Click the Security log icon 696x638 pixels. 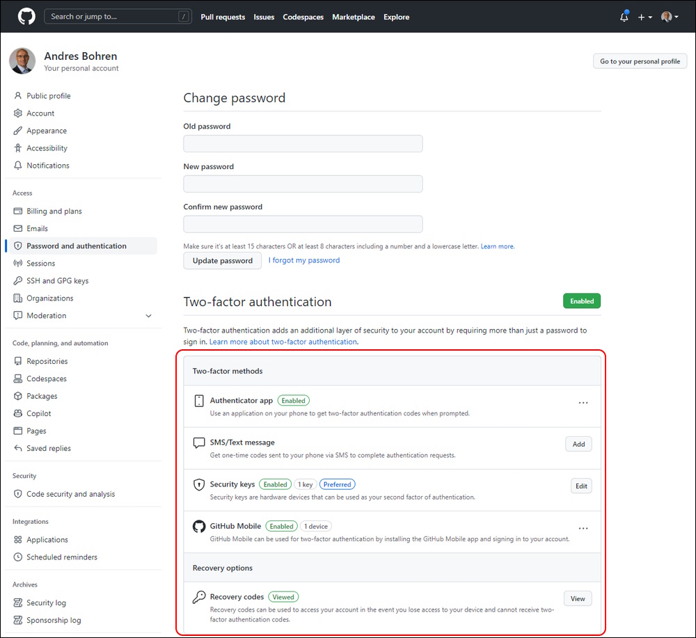[x=18, y=602]
